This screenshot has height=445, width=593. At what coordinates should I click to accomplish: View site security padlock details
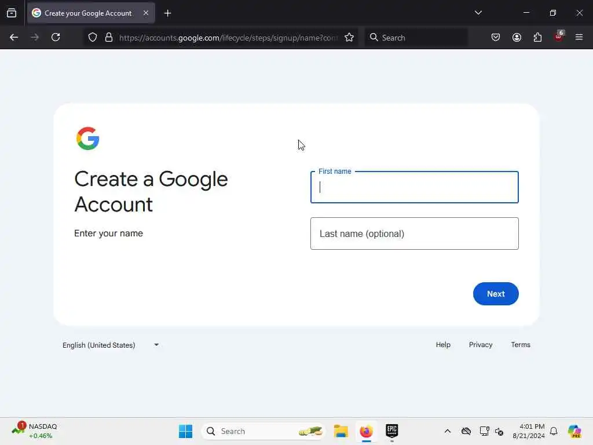point(109,38)
